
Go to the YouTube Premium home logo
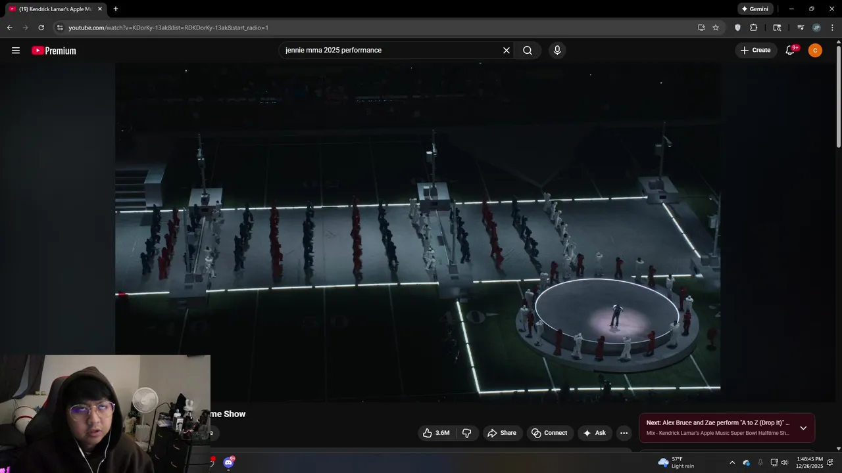(x=54, y=51)
